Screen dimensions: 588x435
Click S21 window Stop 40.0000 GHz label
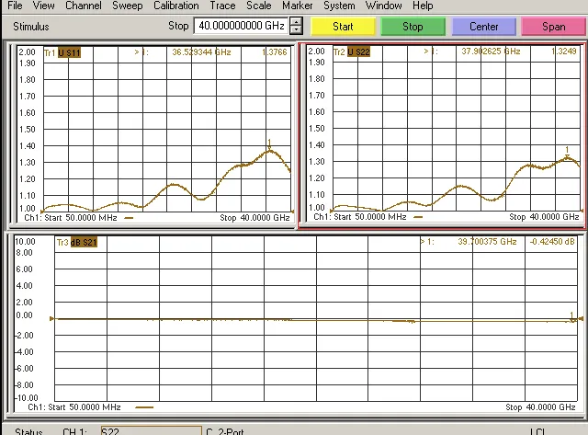(540, 407)
